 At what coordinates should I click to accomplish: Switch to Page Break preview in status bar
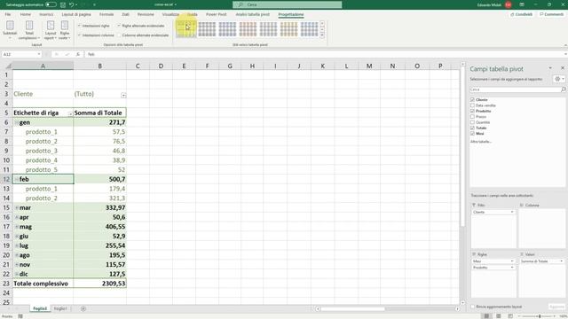click(510, 316)
